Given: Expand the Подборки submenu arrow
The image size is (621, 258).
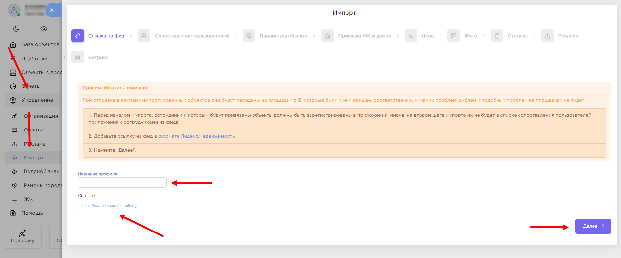Looking at the screenshot, I should 64,57.
